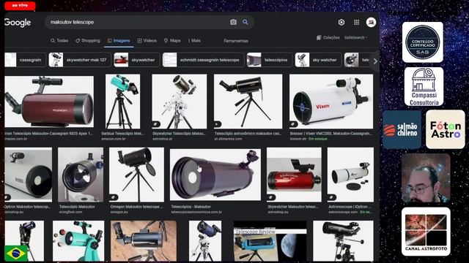Open the teal tabletop telescope image in bottom row
This screenshot has height=263, width=469.
tap(78, 241)
